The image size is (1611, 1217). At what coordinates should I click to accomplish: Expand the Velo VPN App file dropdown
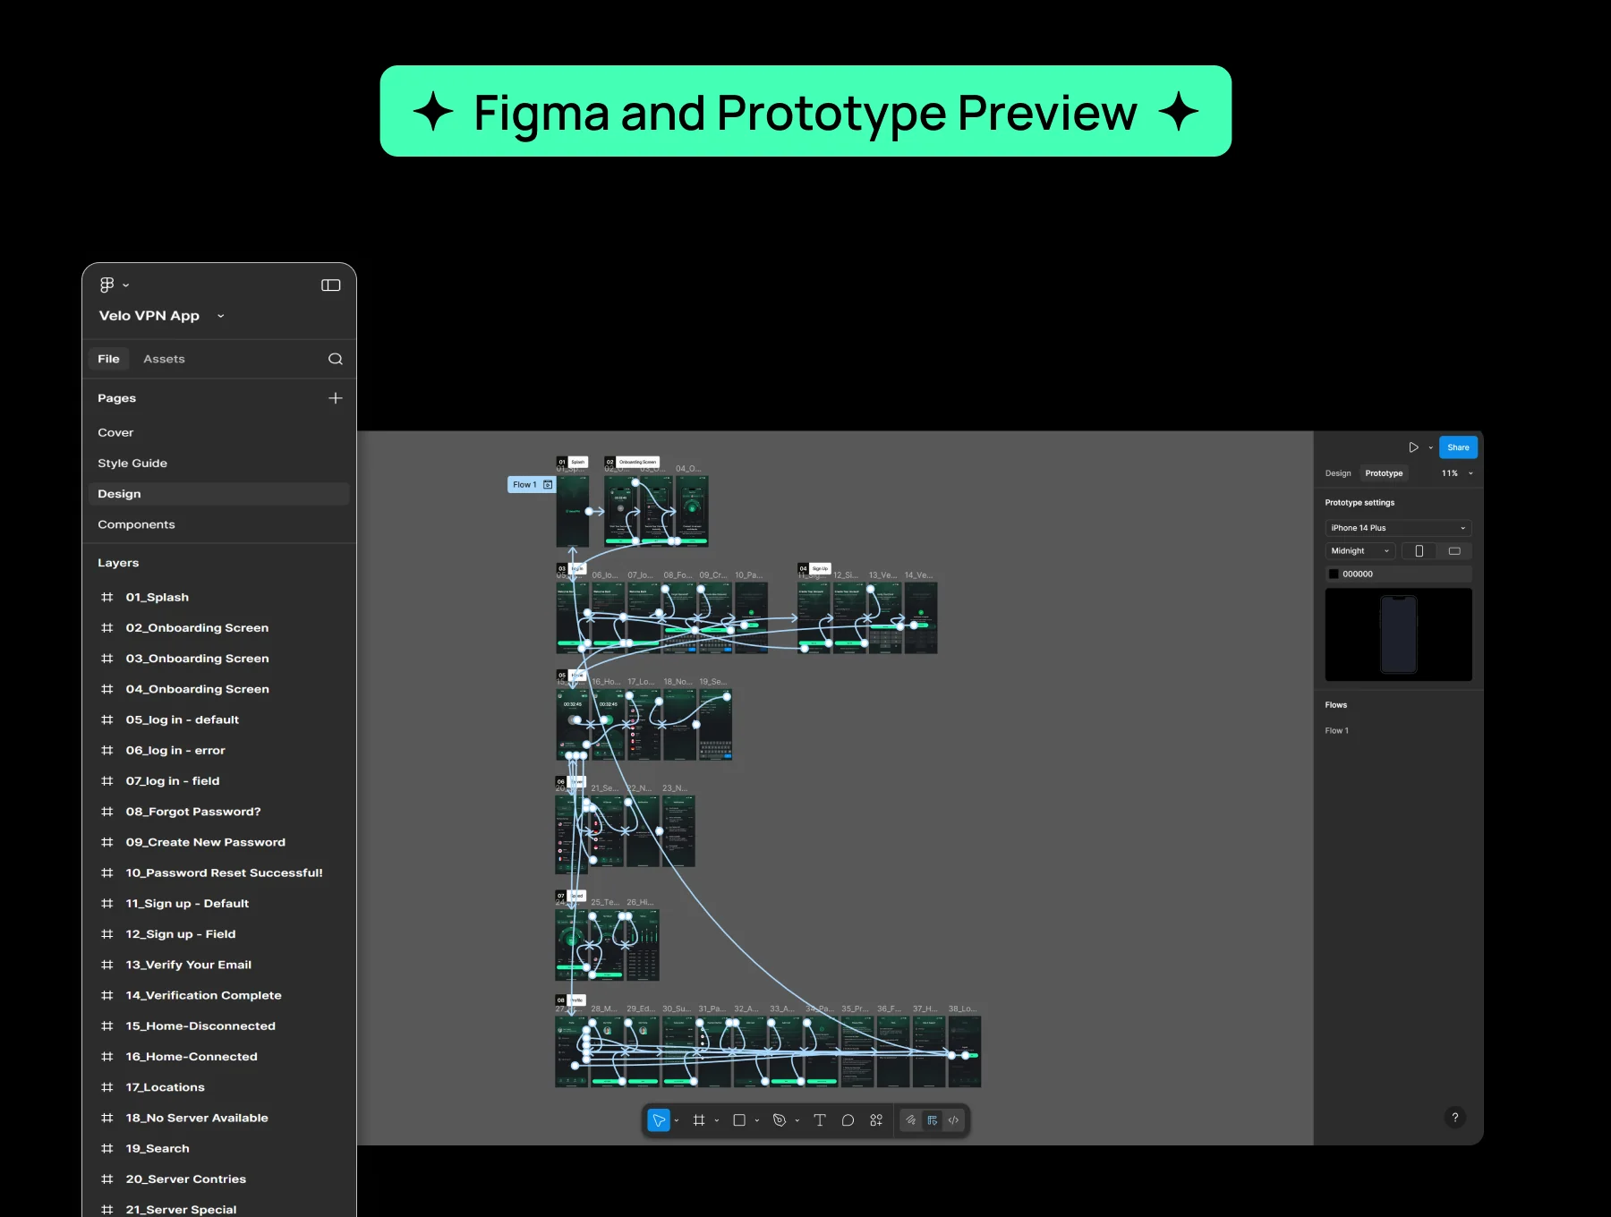pyautogui.click(x=221, y=316)
